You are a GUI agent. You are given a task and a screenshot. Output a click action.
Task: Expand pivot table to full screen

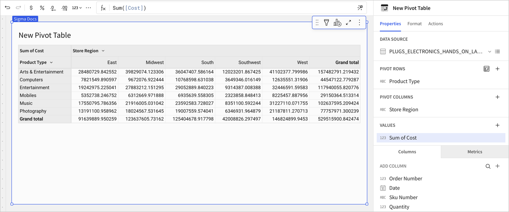click(x=348, y=23)
